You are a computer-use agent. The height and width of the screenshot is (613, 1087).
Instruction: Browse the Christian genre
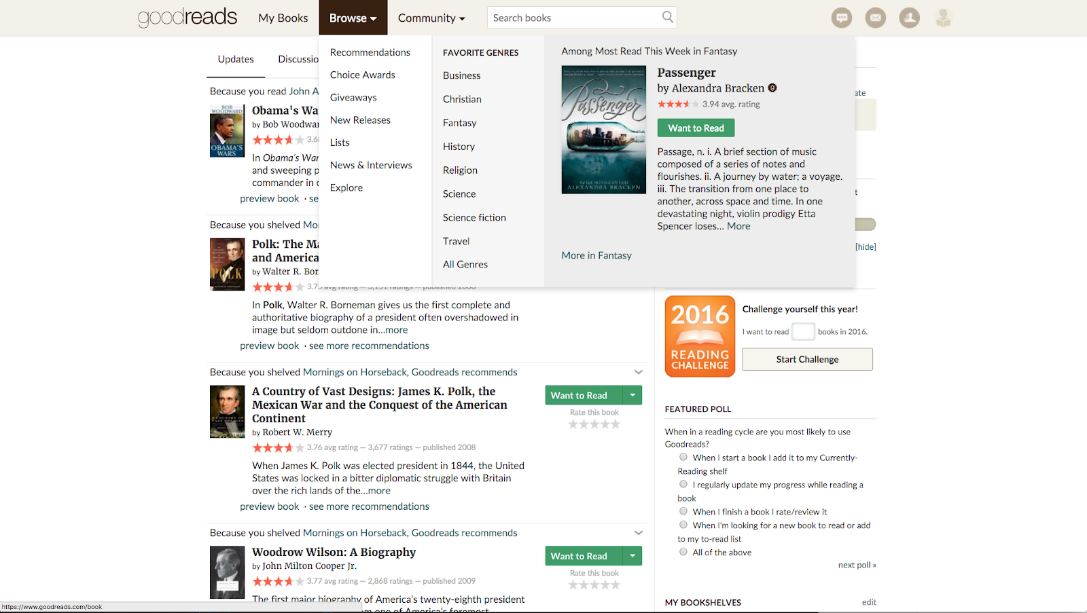click(x=462, y=99)
